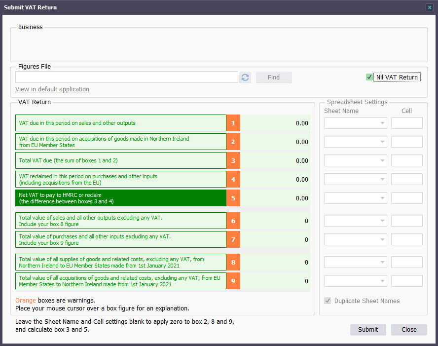Viewport: 438px width, 346px height.
Task: Close dialog with title bar X icon
Action: [429, 7]
